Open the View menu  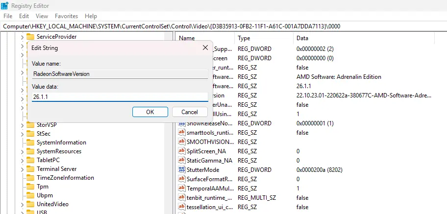point(42,16)
